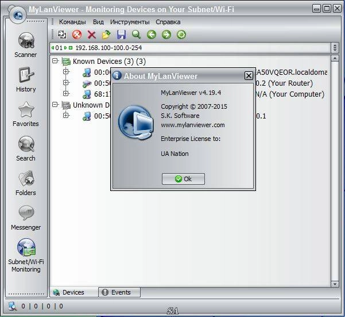The image size is (345, 317).
Task: Click the open folder icon in toolbar
Action: pos(106,35)
